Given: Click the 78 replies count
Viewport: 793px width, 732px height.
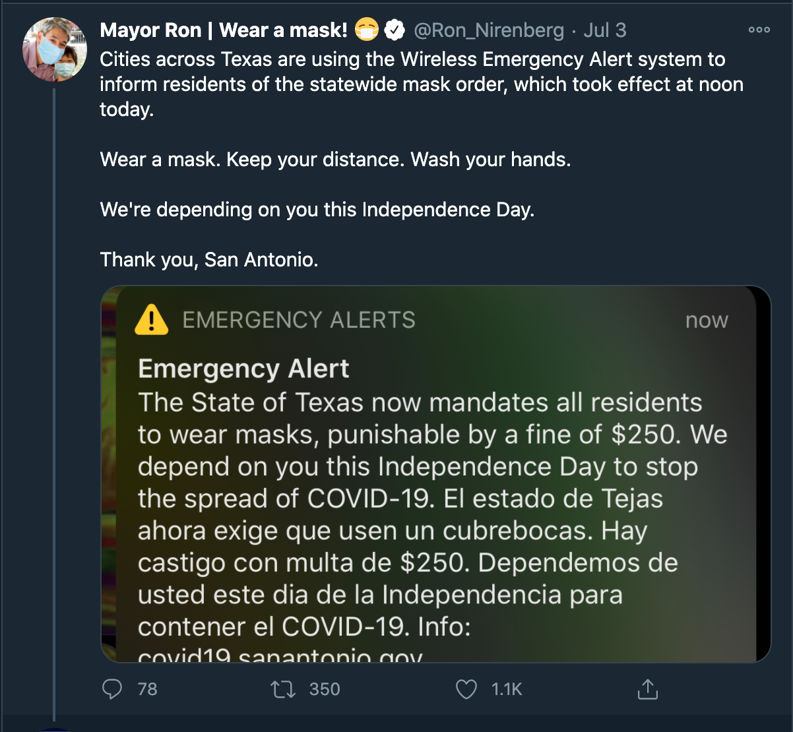Looking at the screenshot, I should click(x=147, y=689).
